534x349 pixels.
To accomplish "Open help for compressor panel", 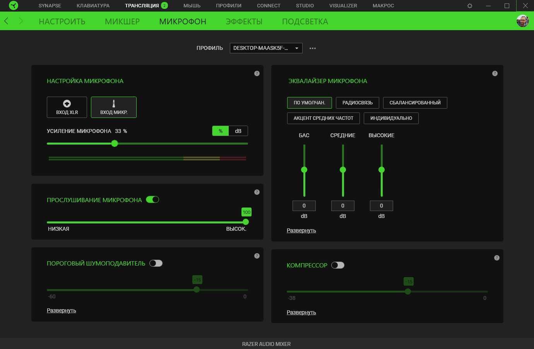I will coord(496,258).
